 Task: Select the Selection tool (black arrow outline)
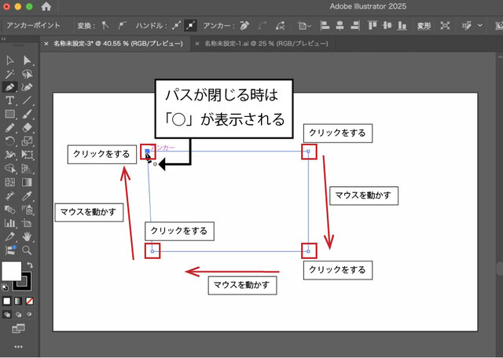(x=10, y=60)
